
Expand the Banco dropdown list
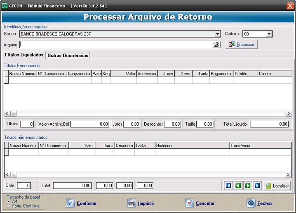click(x=217, y=34)
